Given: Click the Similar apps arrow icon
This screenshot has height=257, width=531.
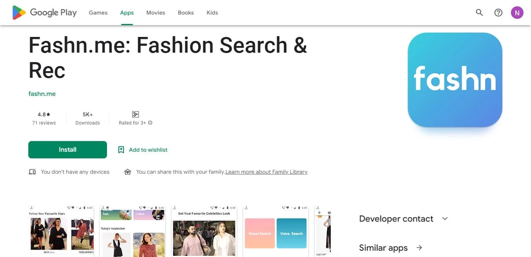Looking at the screenshot, I should coord(419,248).
